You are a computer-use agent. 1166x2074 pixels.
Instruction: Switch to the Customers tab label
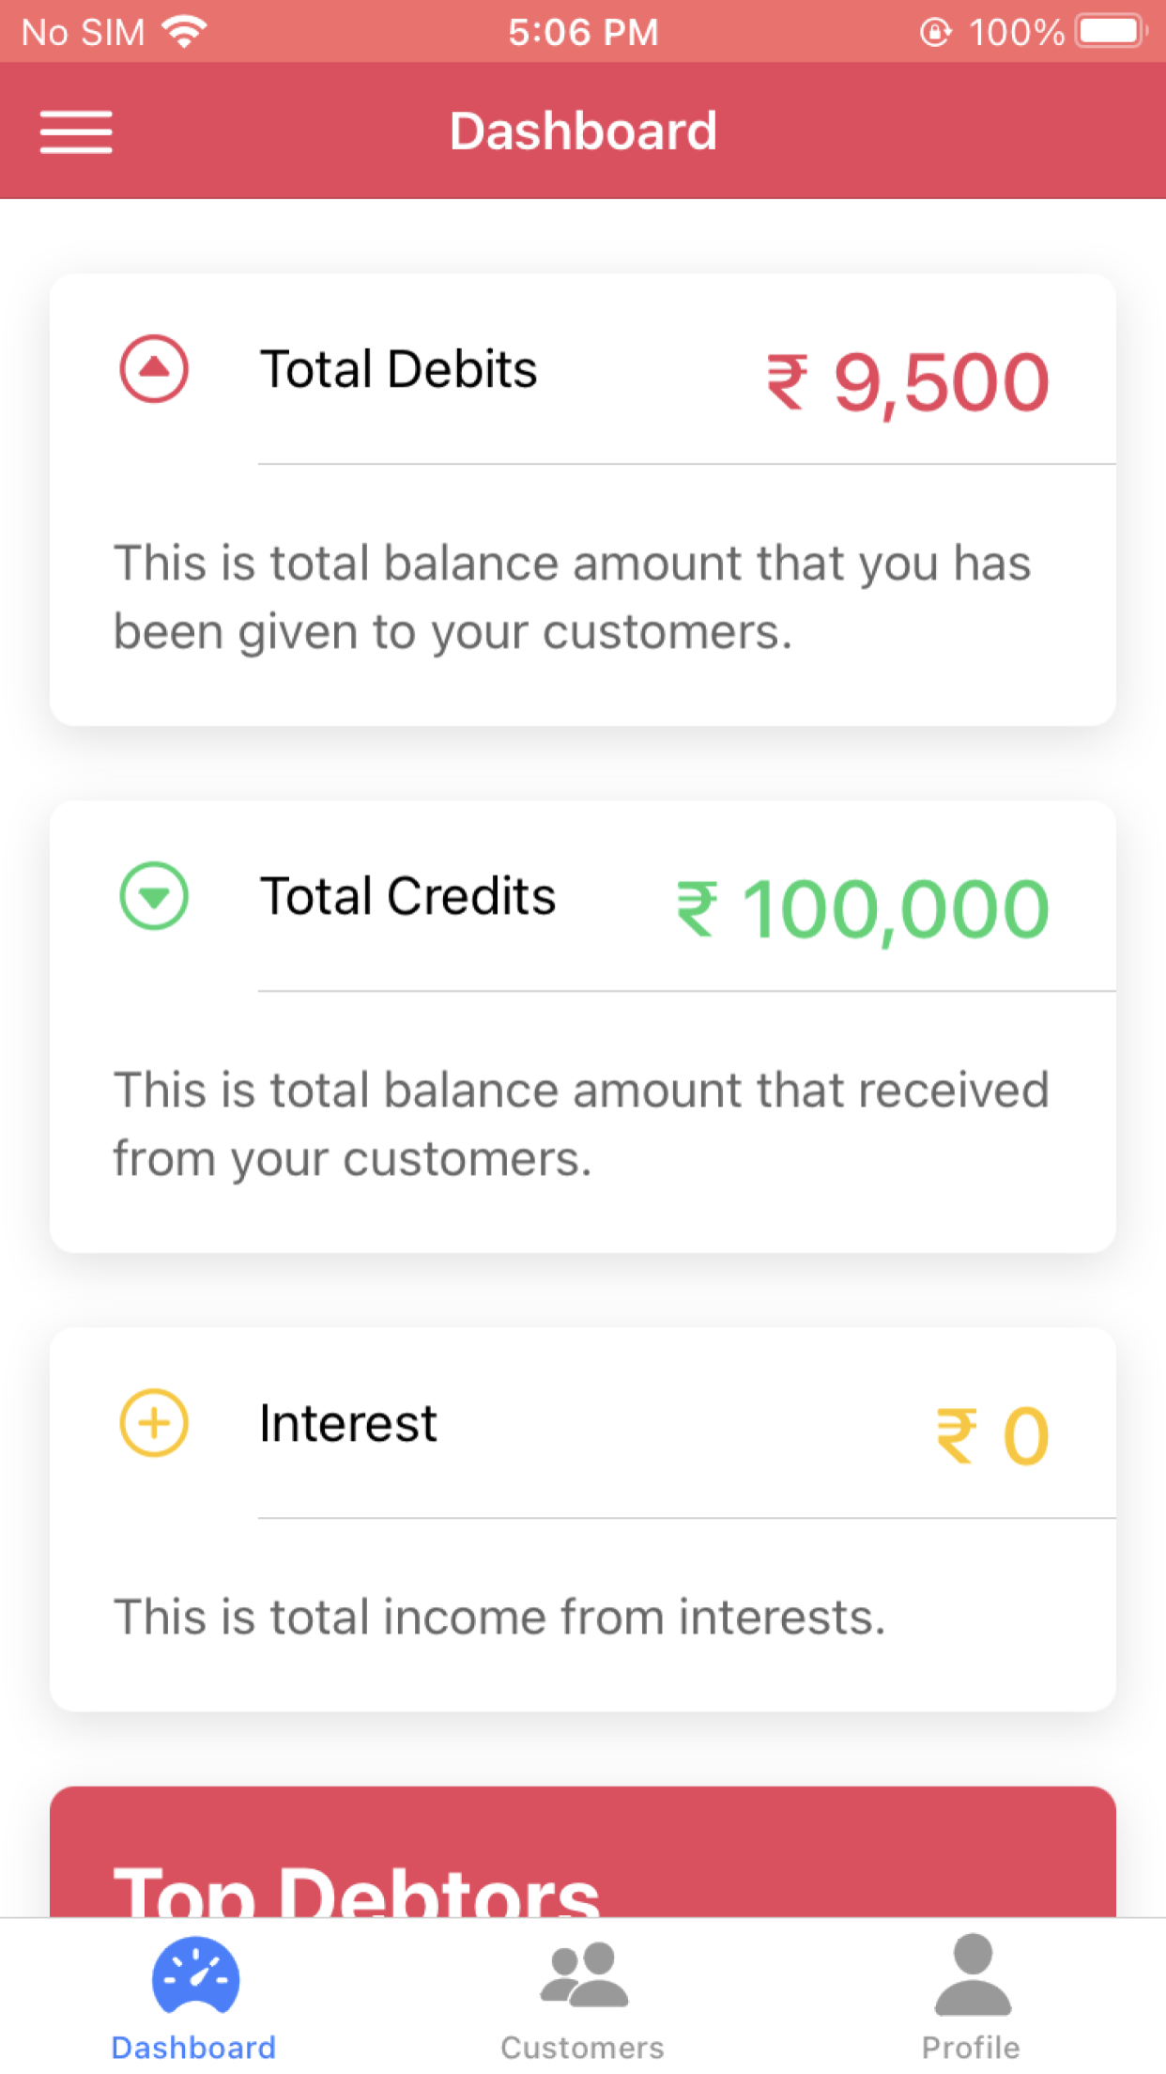point(583,2048)
